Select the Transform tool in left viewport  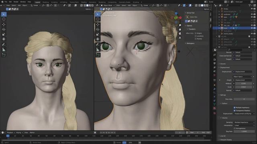4,39
